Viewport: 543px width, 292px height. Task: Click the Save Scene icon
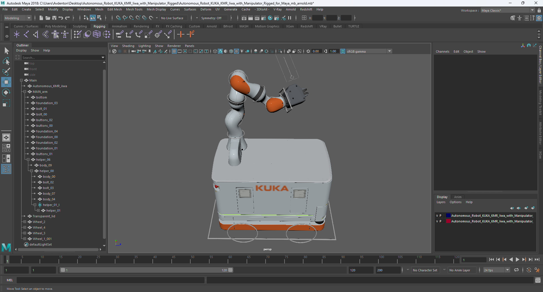click(54, 18)
